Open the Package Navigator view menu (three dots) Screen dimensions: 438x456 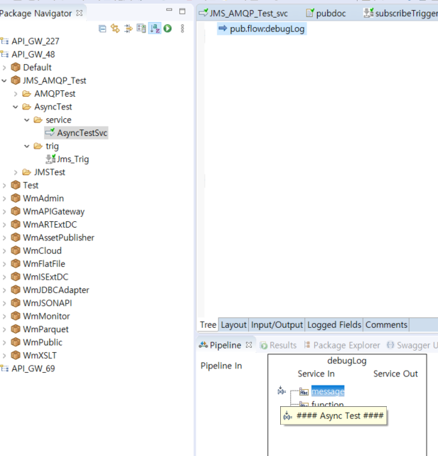pos(183,28)
